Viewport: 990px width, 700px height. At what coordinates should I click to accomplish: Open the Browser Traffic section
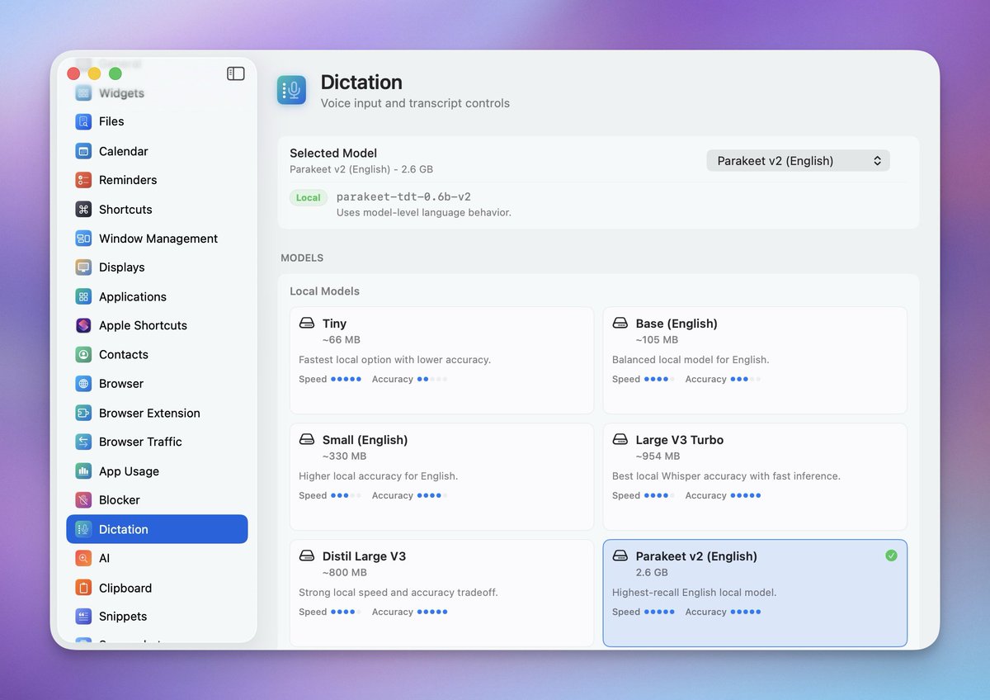click(157, 442)
